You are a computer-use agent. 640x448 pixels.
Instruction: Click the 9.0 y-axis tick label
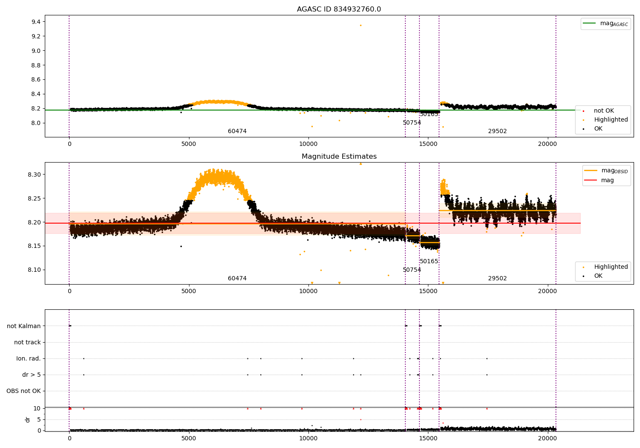[36, 51]
